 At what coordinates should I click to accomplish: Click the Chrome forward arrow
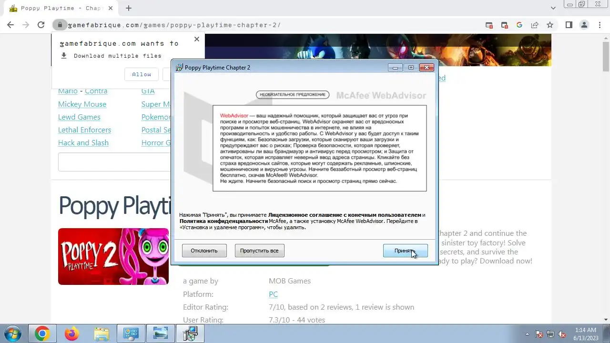(x=26, y=25)
